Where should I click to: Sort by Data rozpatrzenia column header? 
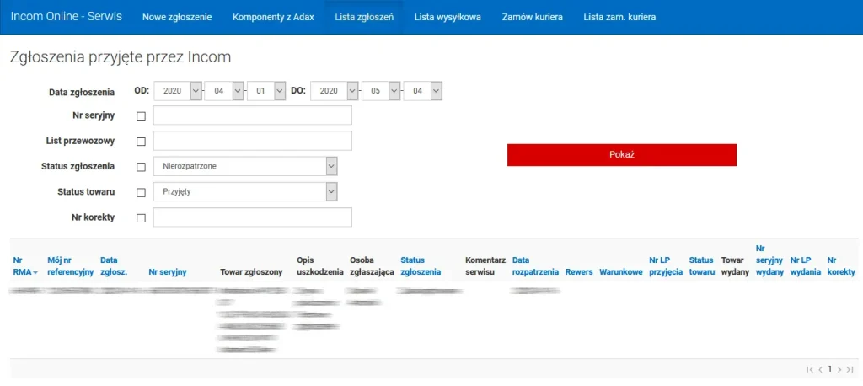(x=535, y=266)
